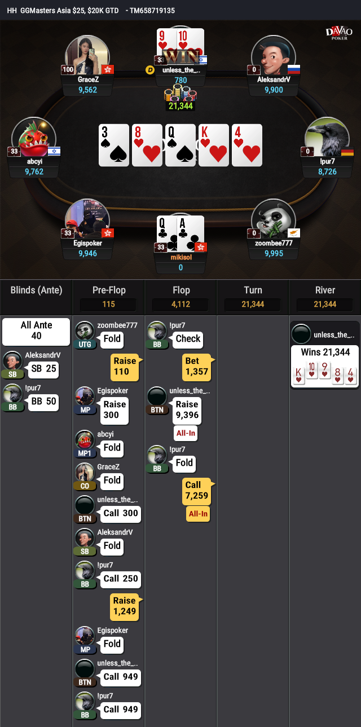This screenshot has height=727, width=361.
Task: Click the Raise 9,396 All-In action
Action: tap(187, 418)
